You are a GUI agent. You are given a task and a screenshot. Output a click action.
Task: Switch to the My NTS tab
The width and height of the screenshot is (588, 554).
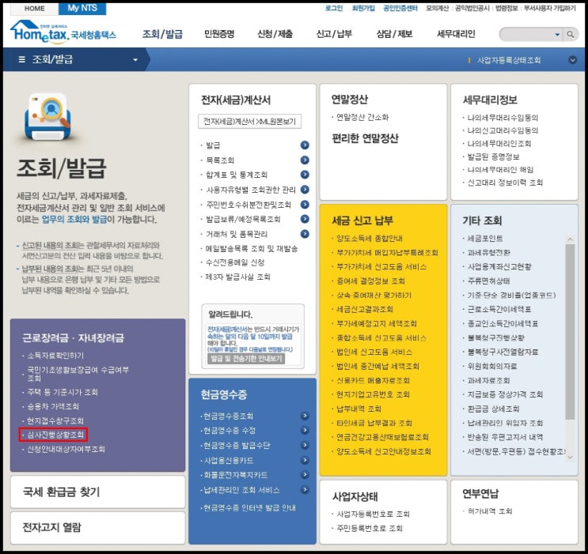82,8
